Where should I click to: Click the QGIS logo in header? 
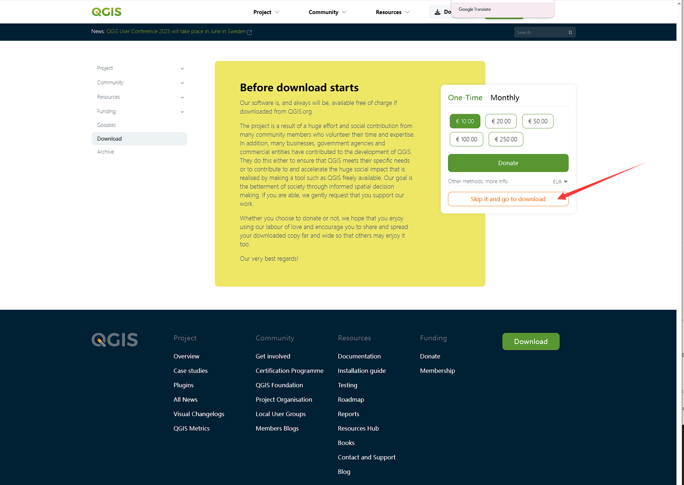[107, 12]
